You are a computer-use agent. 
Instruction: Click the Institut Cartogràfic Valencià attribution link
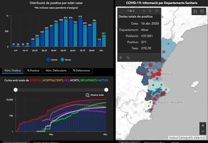(187, 137)
